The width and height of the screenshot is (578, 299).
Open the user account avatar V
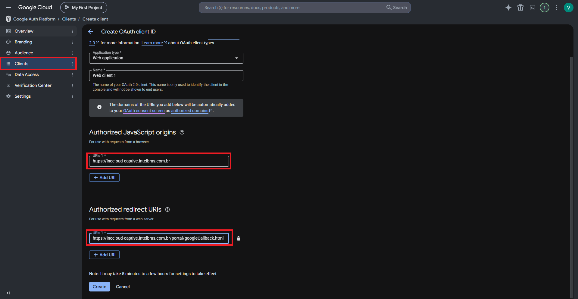point(569,8)
